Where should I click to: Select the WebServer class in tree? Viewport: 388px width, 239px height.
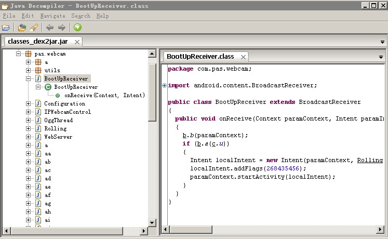[x=58, y=137]
